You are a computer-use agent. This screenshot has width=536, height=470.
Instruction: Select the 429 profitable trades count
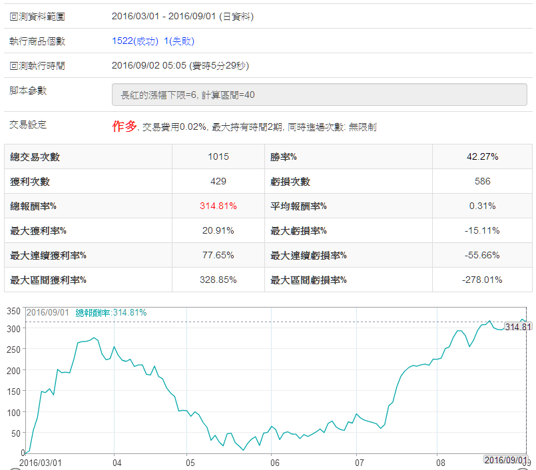pyautogui.click(x=218, y=182)
